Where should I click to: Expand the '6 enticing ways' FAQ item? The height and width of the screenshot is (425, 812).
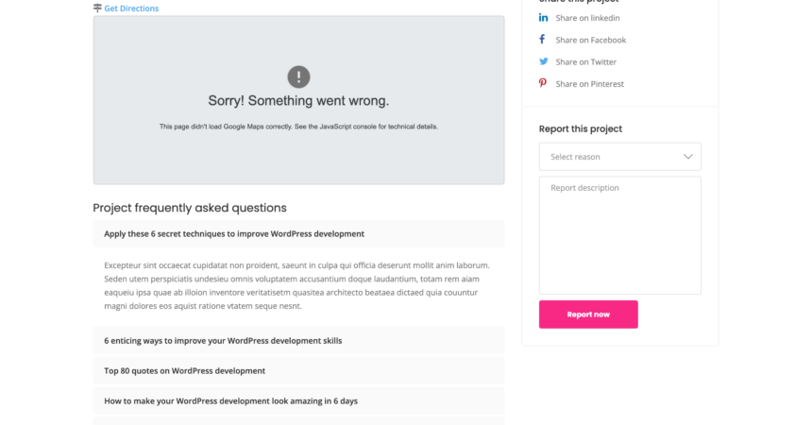[298, 340]
